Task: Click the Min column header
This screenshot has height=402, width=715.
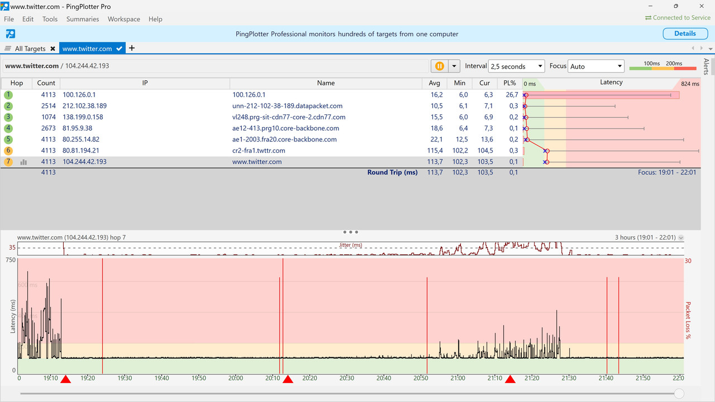Action: pyautogui.click(x=460, y=83)
